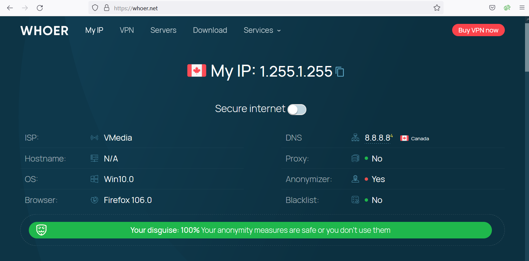Screen dimensions: 529x261
Task: Open the Servers nav item
Action: tap(163, 30)
